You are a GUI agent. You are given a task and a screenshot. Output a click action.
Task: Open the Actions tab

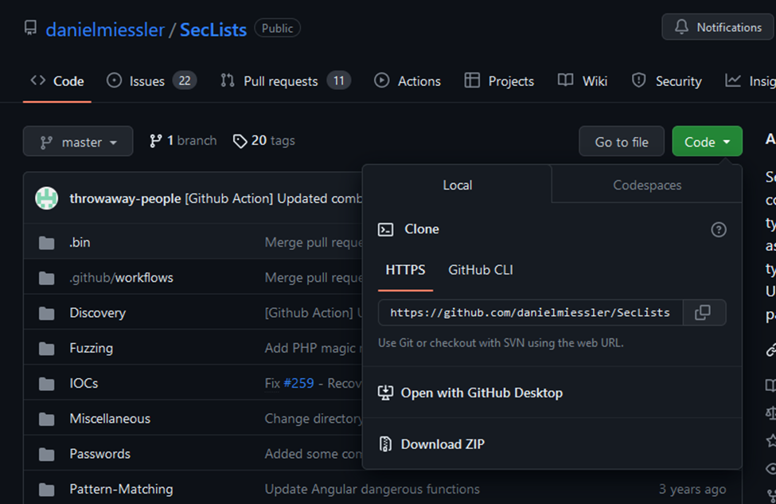[407, 81]
